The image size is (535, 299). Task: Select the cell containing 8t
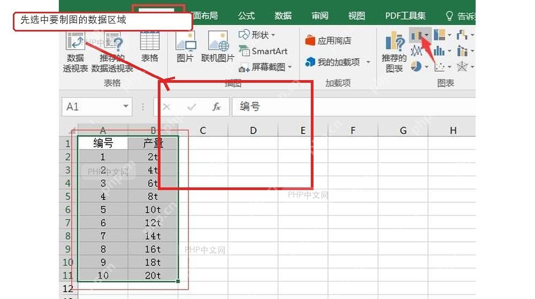(x=153, y=196)
